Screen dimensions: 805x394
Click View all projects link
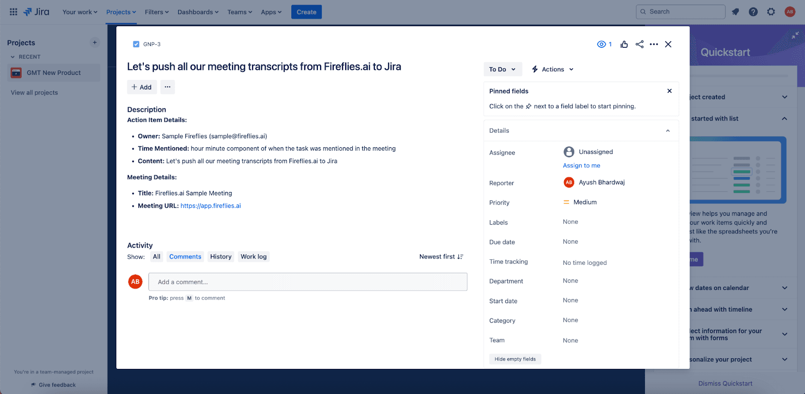(x=34, y=92)
